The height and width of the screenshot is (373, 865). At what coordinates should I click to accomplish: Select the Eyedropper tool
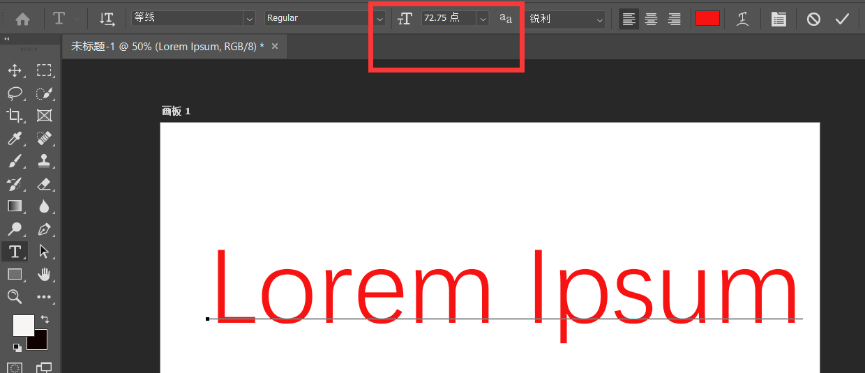pos(15,138)
